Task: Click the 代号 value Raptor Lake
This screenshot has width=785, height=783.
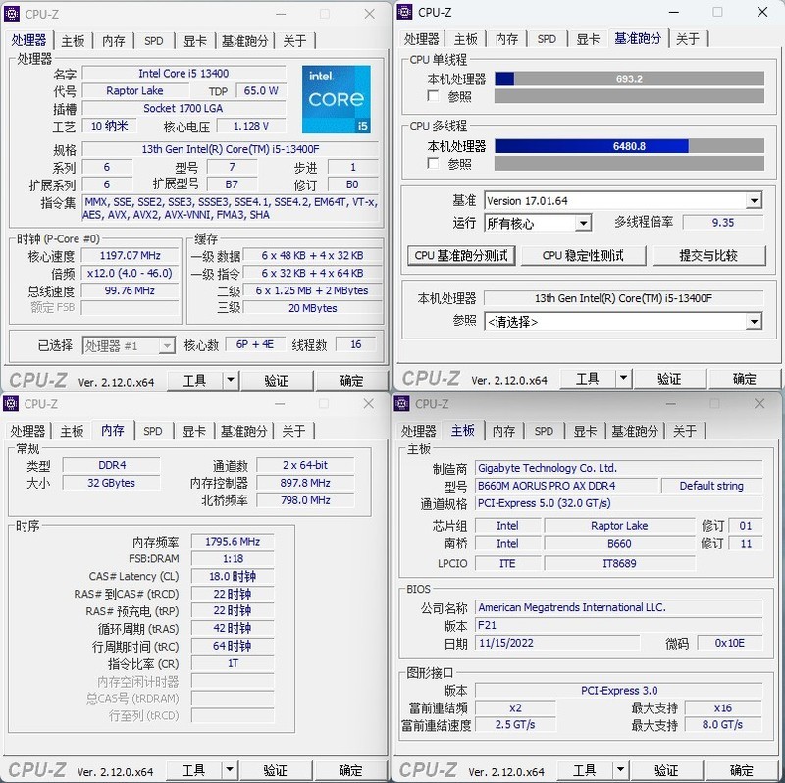Action: pos(135,91)
